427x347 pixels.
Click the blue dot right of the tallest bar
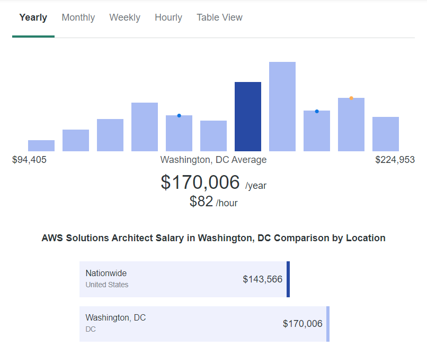pyautogui.click(x=316, y=111)
